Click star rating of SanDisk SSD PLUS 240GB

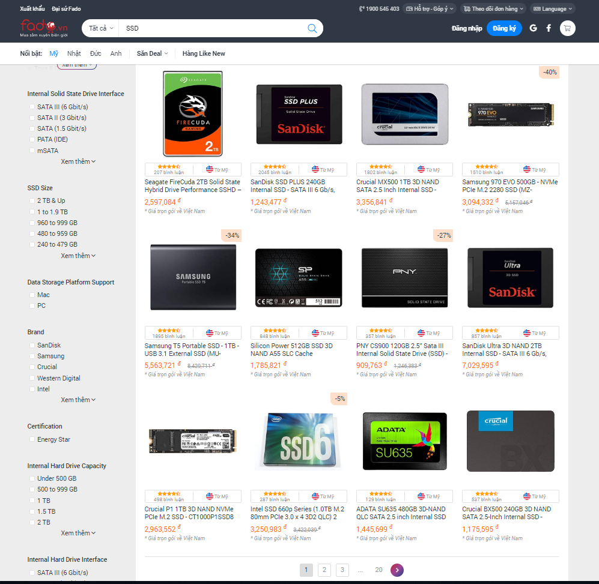point(275,166)
